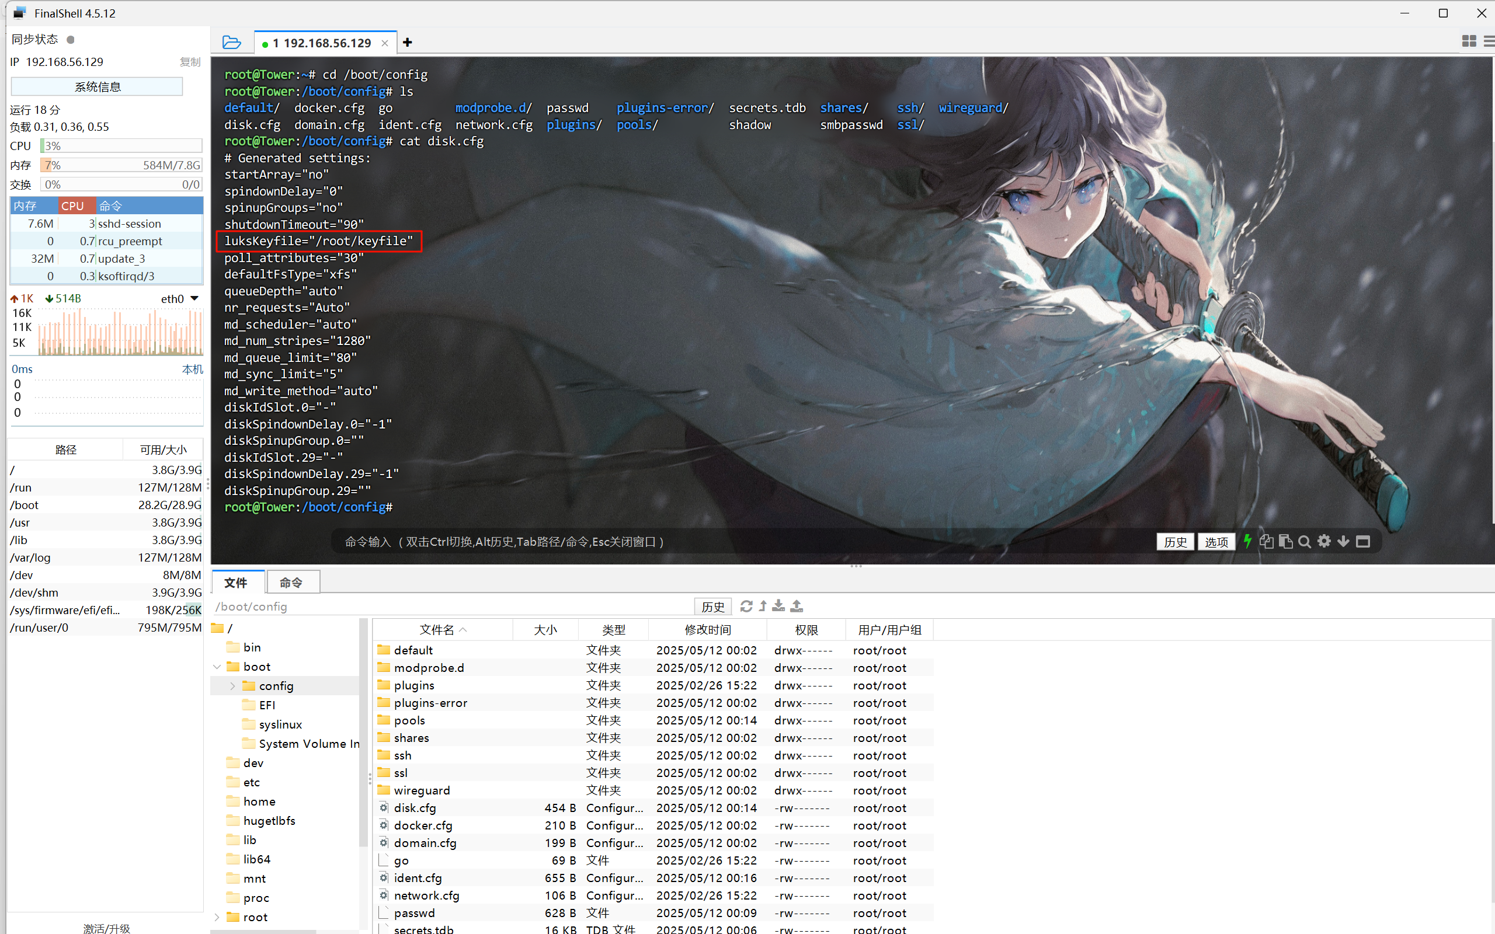Click the 交换 swap usage bar
The image size is (1495, 934).
(121, 184)
